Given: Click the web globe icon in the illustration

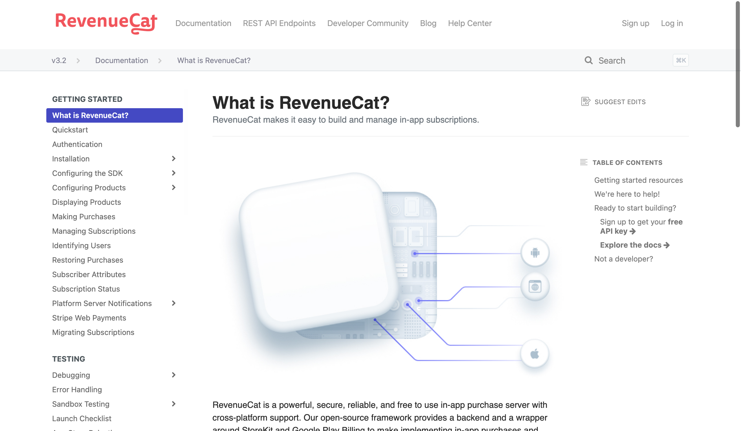Looking at the screenshot, I should 535,287.
